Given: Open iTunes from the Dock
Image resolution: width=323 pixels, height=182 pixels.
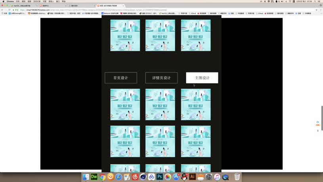Looking at the screenshot, I should [217, 177].
